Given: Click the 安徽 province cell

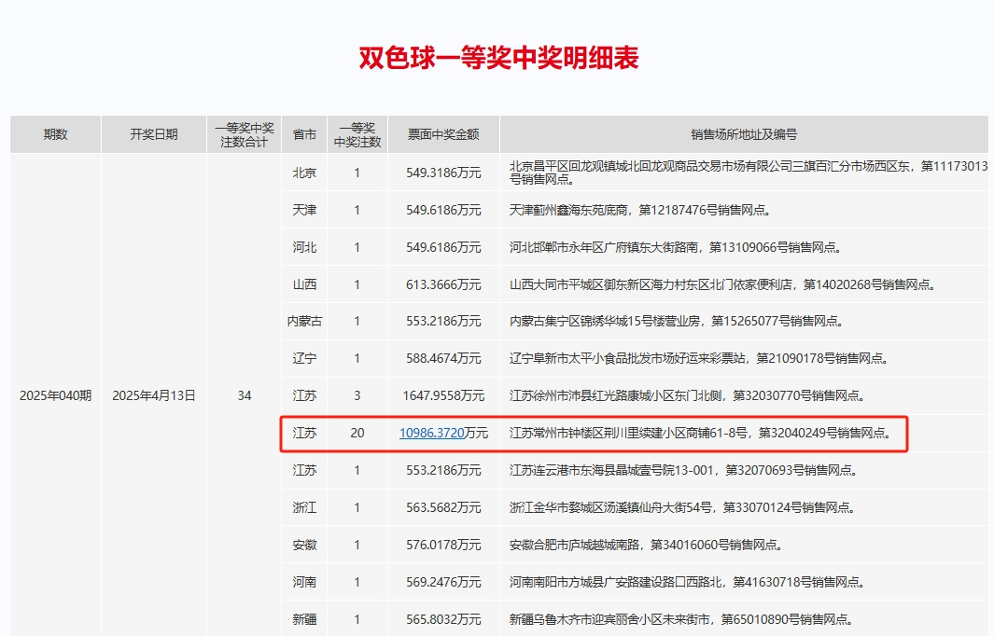Looking at the screenshot, I should [304, 545].
